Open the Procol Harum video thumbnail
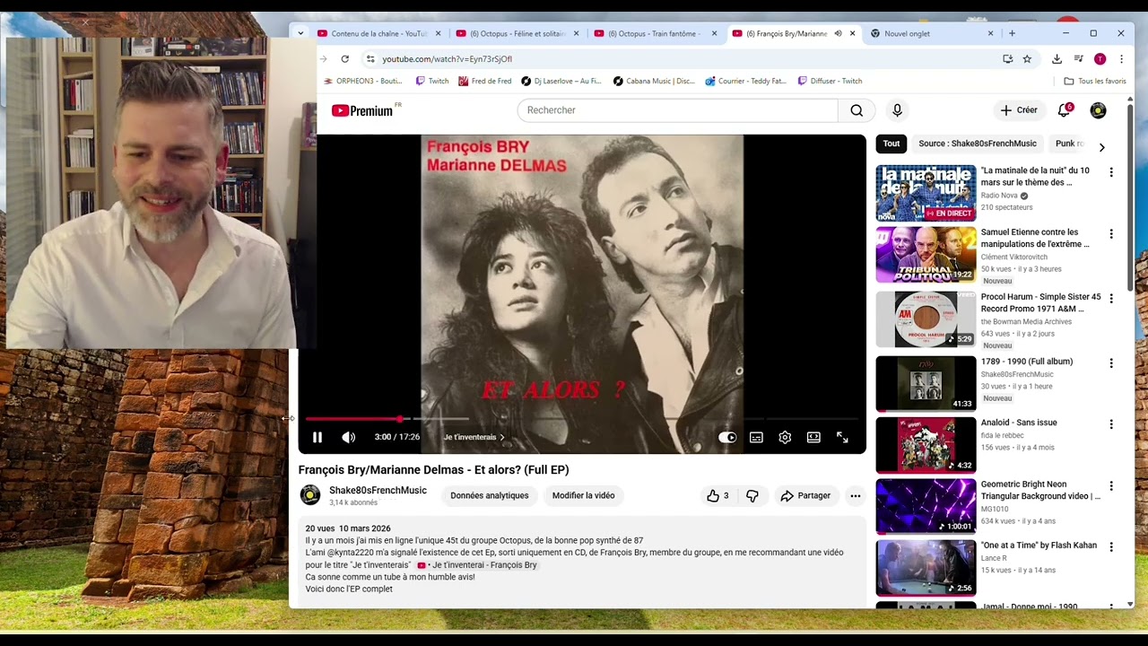 (x=926, y=319)
